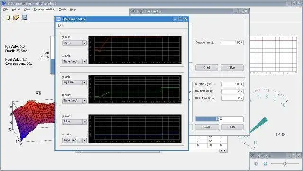
Task: Click the QViewer window title icon
Action: pos(58,19)
